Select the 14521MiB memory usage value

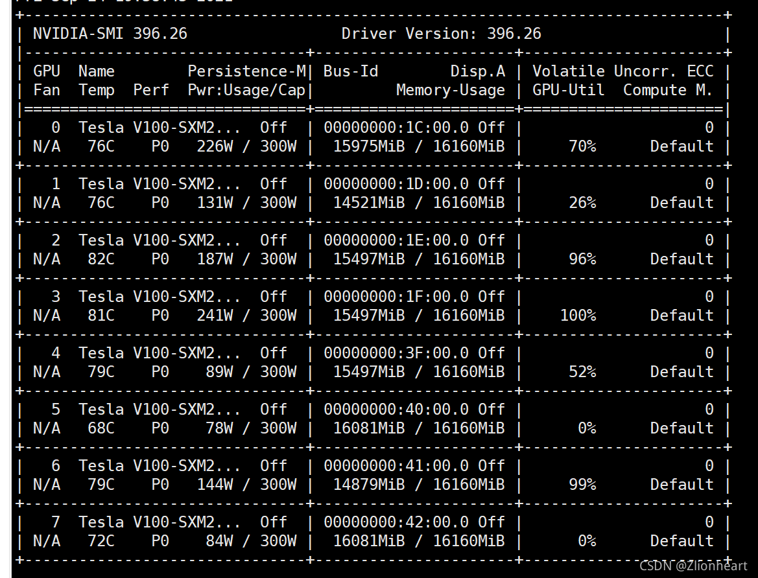pos(369,203)
